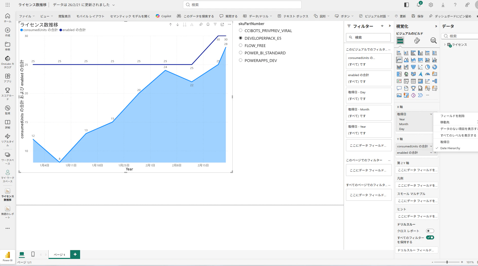The width and height of the screenshot is (478, 266).
Task: Focus the Filters pane search field
Action: [x=368, y=37]
